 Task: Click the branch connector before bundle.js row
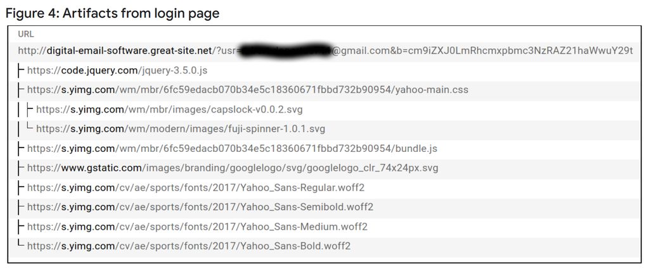pyautogui.click(x=21, y=149)
